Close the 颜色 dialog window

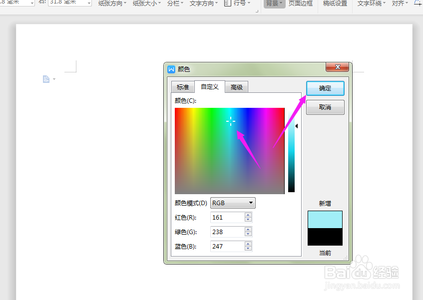(338, 67)
